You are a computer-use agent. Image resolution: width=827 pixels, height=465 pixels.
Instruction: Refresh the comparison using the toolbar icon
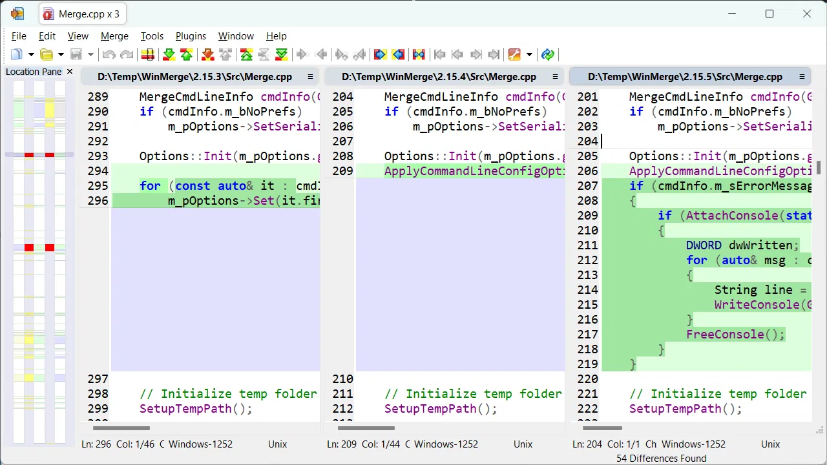548,55
